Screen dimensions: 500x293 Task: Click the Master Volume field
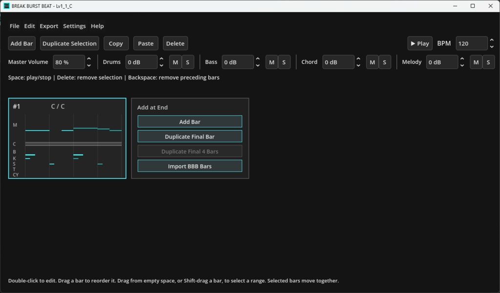pos(69,62)
